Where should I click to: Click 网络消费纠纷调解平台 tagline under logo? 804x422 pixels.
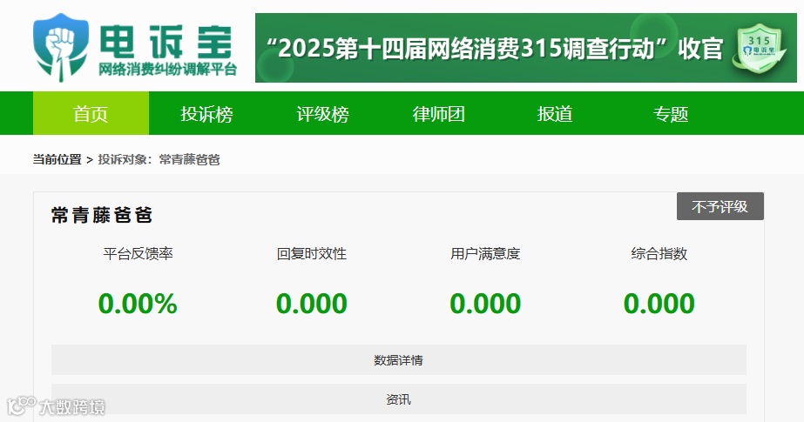[168, 69]
